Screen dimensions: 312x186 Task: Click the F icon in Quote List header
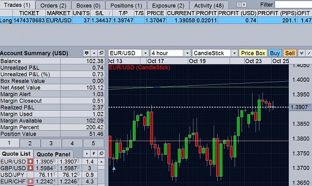pos(94,154)
